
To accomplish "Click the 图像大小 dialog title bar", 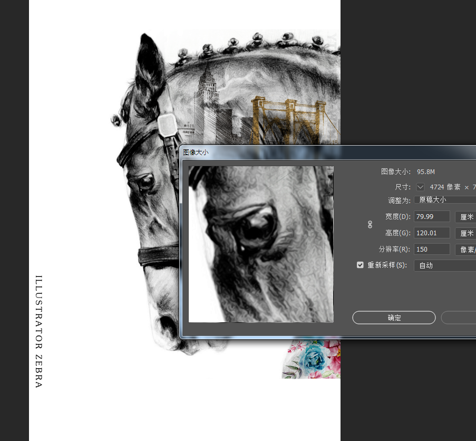I will [x=328, y=152].
